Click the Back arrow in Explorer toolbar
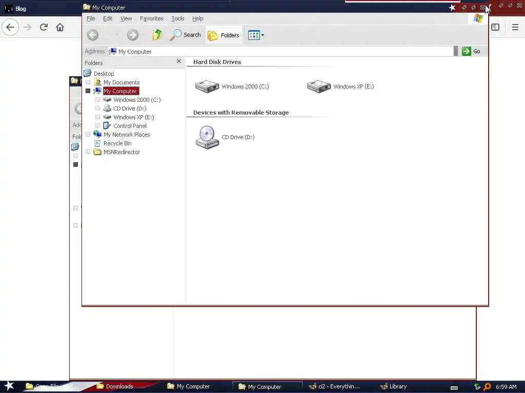The width and height of the screenshot is (525, 393). 93,35
